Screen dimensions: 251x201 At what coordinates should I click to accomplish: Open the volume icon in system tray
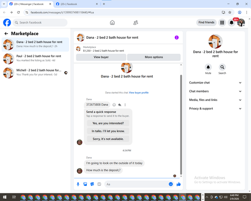(x=225, y=197)
